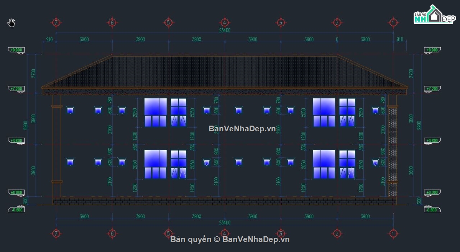Click the Bản quyền © BanVeNhaDep.vn text
Screen dimensions: 460x252
[x=230, y=239]
